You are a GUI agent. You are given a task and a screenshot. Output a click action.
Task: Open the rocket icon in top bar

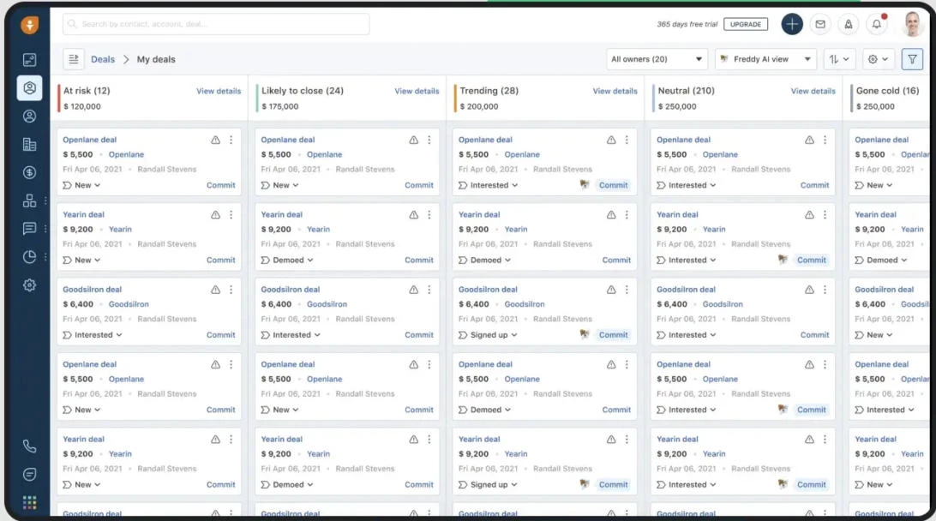tap(849, 25)
